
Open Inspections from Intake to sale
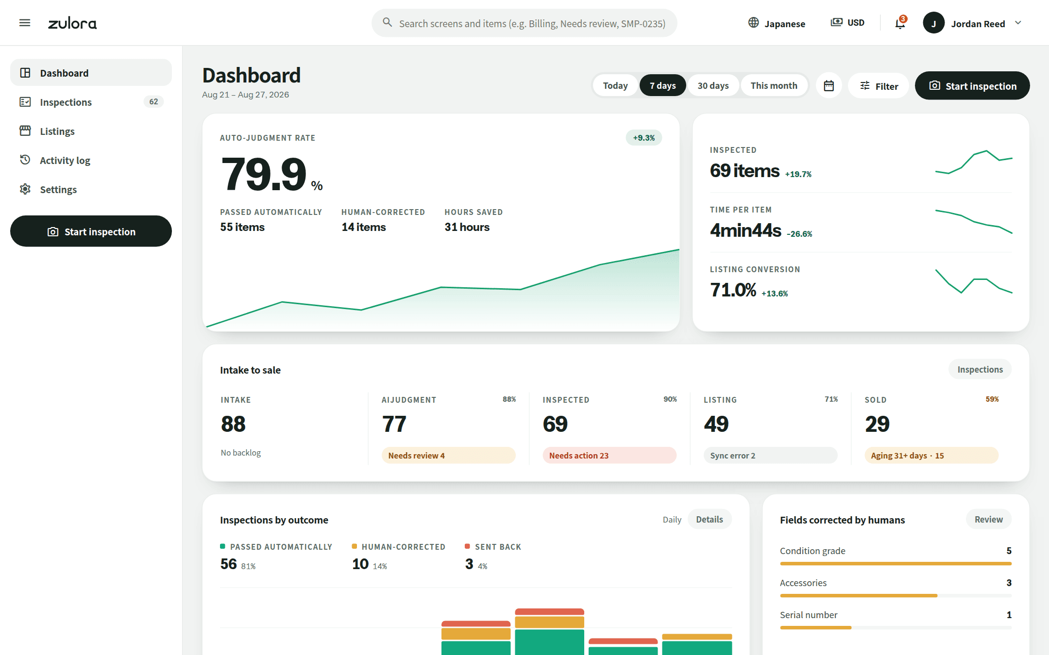pyautogui.click(x=980, y=369)
